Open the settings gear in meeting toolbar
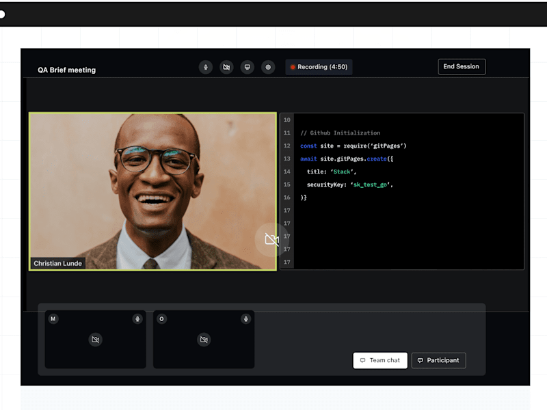Viewport: 547px width, 410px height. tap(268, 67)
